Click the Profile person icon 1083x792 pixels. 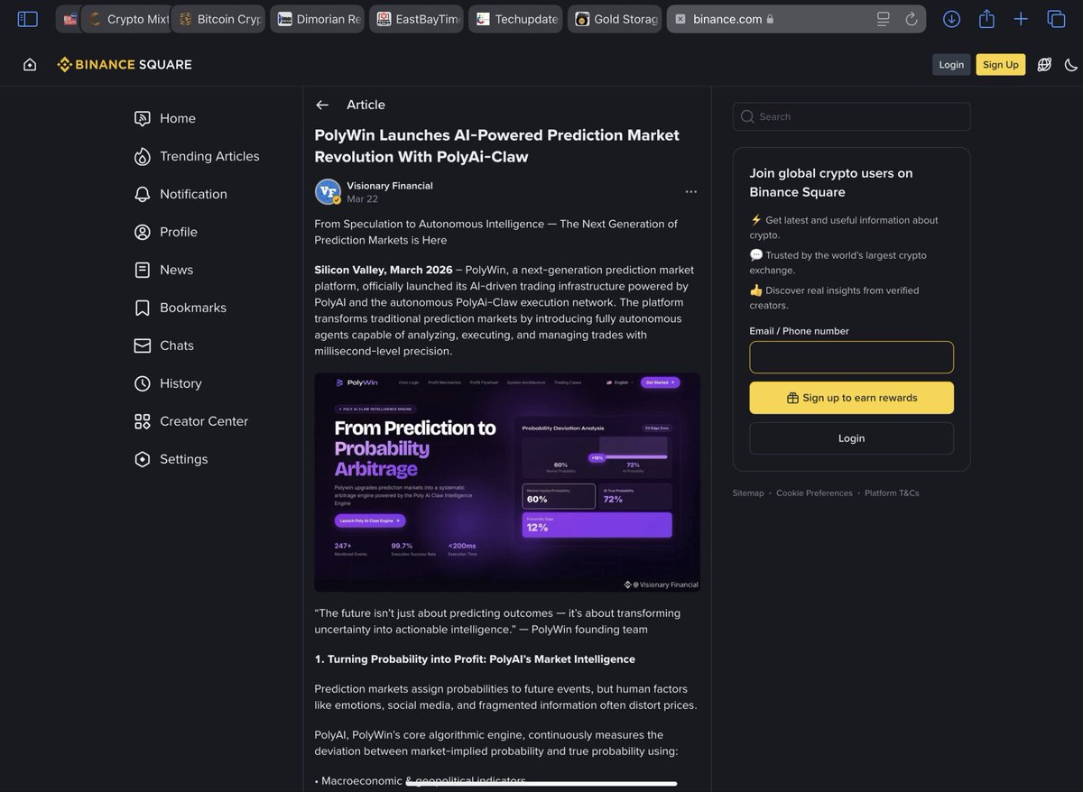coord(142,232)
